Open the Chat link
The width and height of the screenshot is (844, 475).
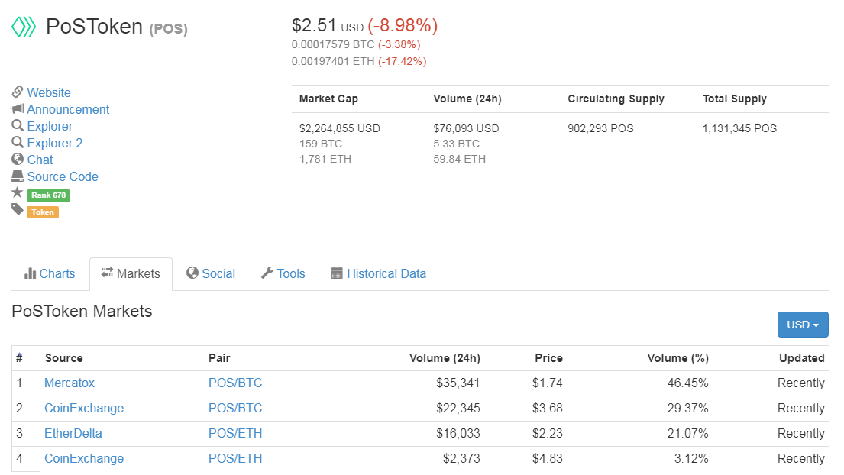pos(40,160)
